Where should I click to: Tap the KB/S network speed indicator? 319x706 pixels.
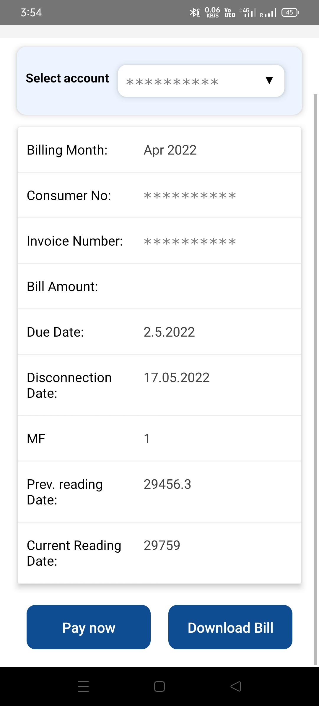coord(212,12)
